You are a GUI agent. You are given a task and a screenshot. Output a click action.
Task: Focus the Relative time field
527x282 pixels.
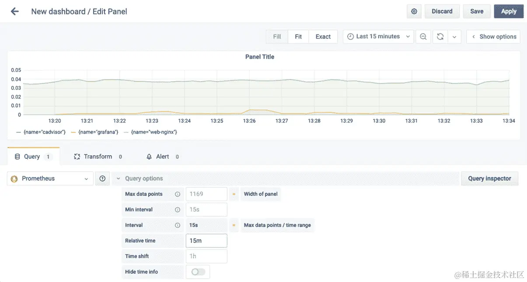point(206,240)
